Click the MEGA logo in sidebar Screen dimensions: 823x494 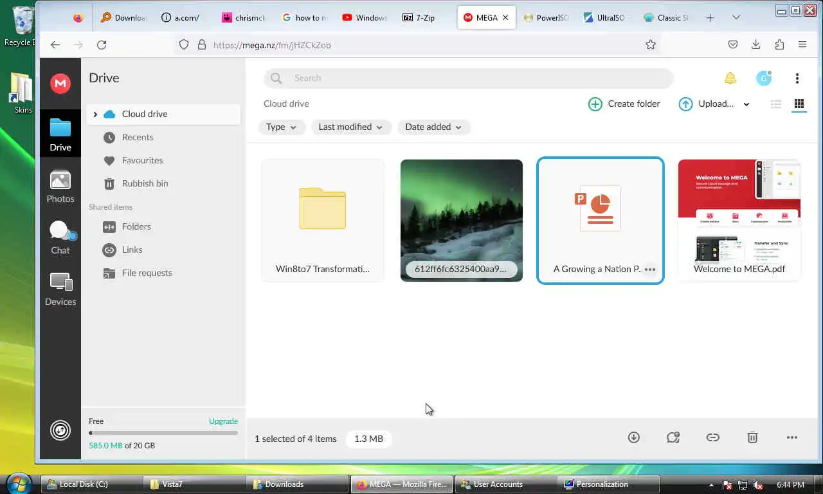(x=60, y=83)
